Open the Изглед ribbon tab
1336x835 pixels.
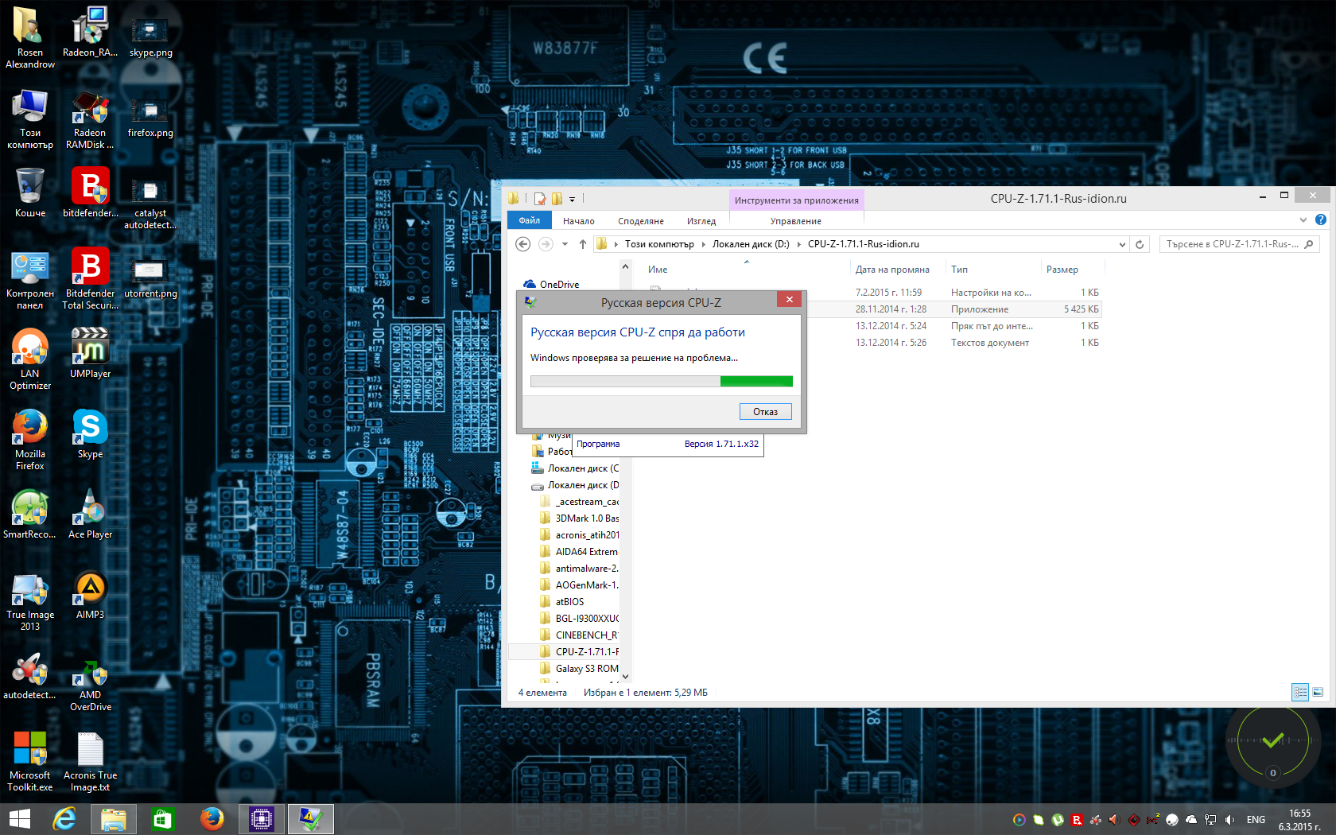click(x=701, y=221)
